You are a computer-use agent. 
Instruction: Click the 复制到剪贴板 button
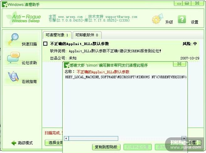tap(106, 147)
